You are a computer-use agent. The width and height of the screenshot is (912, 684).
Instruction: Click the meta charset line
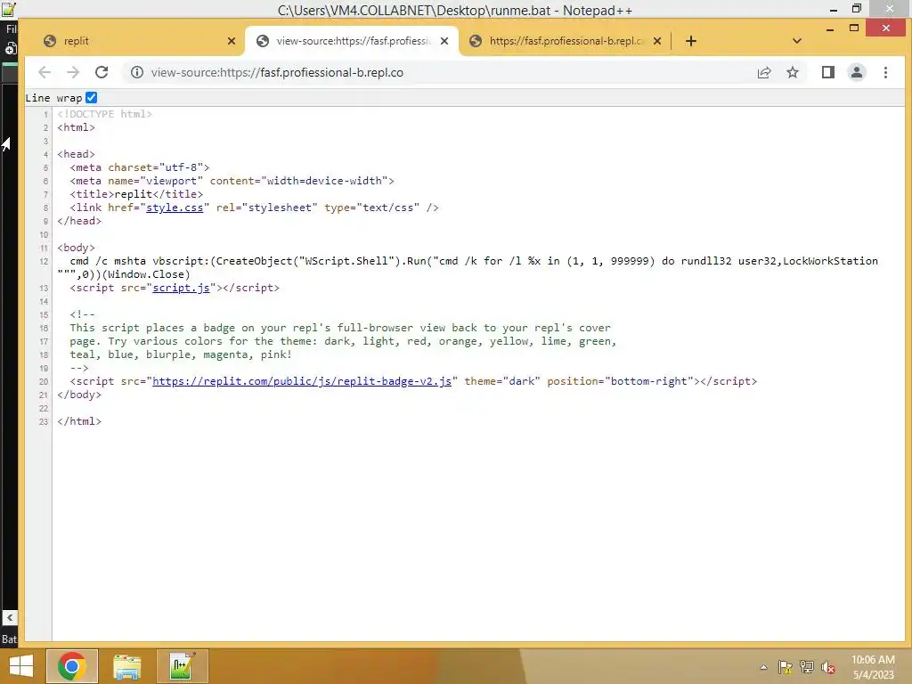[x=140, y=167]
